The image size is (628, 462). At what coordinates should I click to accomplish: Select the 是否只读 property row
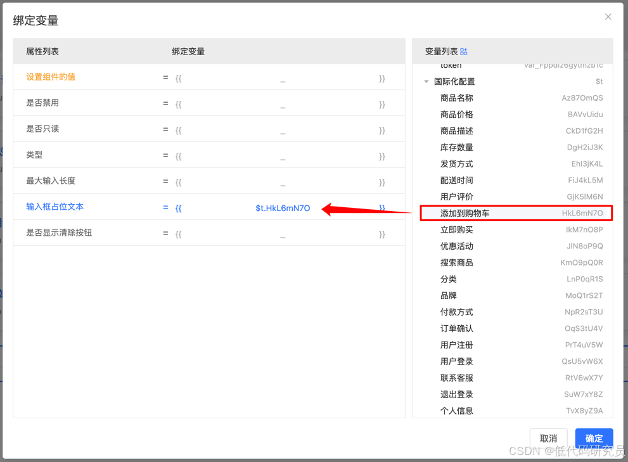(x=209, y=129)
